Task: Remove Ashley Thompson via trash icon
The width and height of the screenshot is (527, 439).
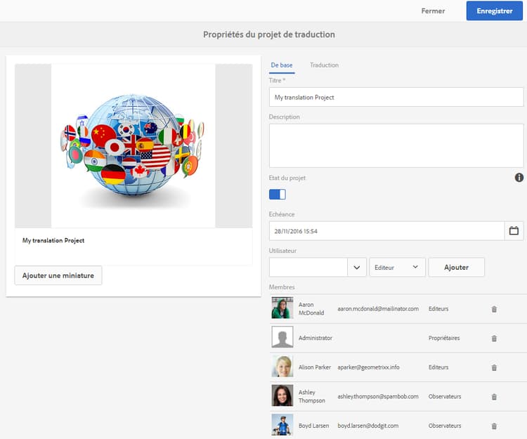Action: pyautogui.click(x=494, y=397)
